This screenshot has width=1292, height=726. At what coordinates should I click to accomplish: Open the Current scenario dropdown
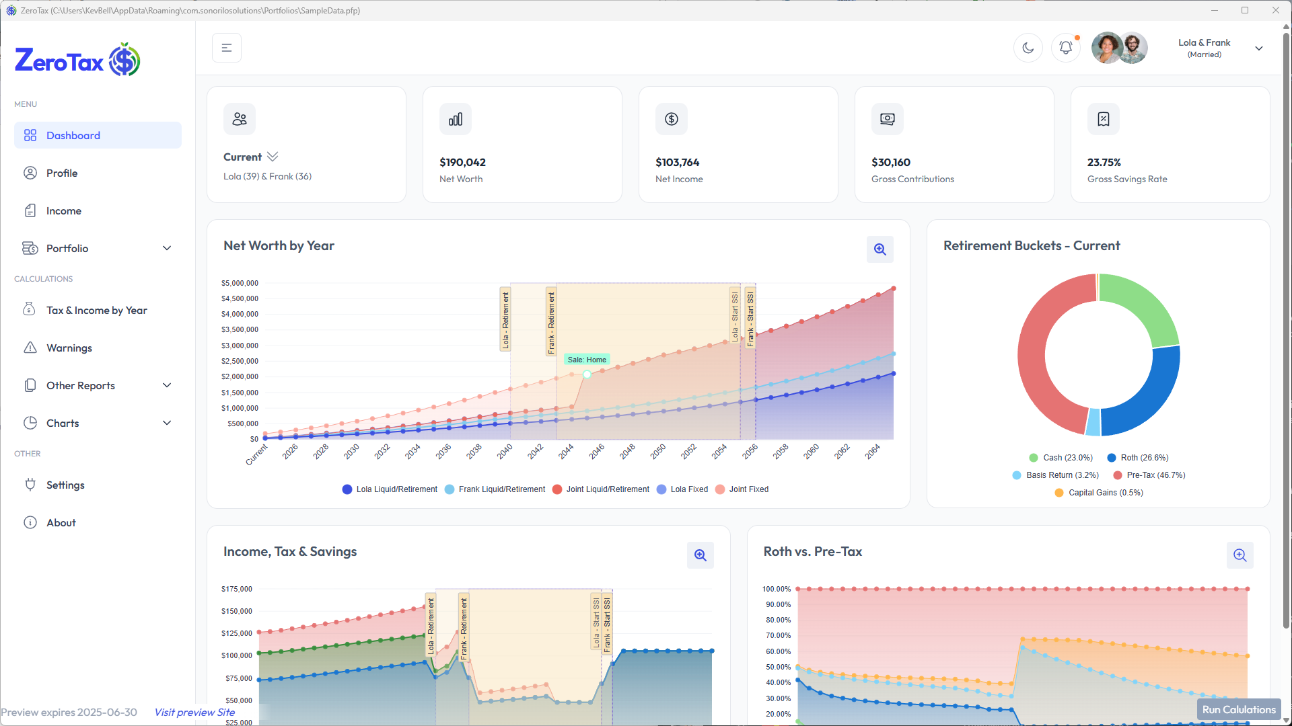coord(272,157)
